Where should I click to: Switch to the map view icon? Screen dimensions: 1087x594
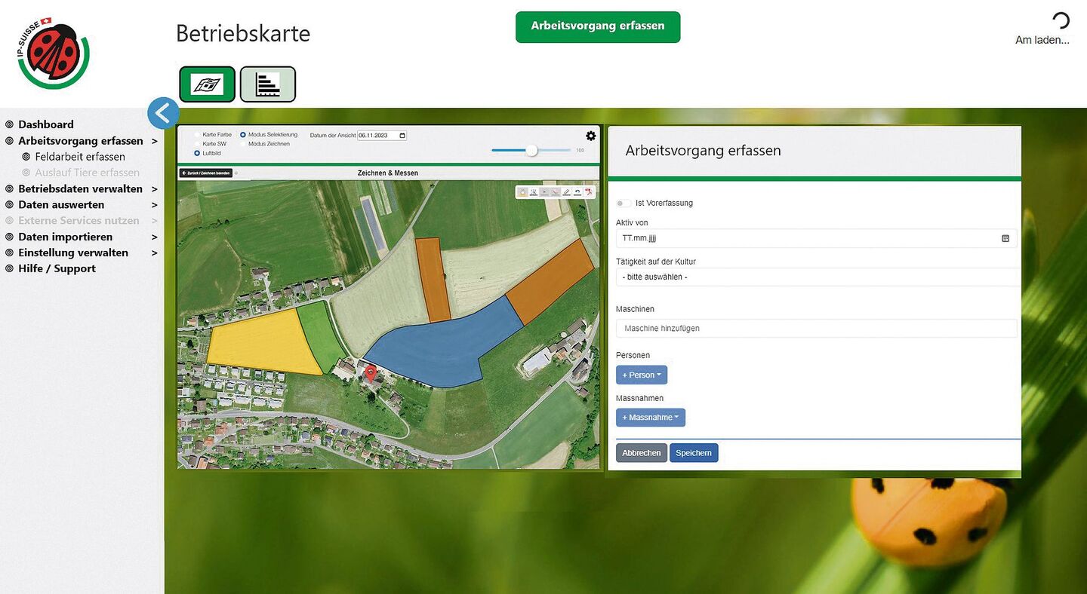207,84
